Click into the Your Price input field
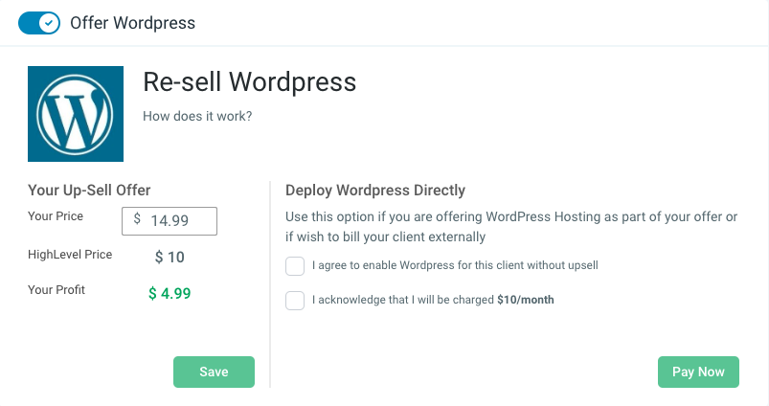Viewport: 769px width, 406px height. tap(170, 221)
